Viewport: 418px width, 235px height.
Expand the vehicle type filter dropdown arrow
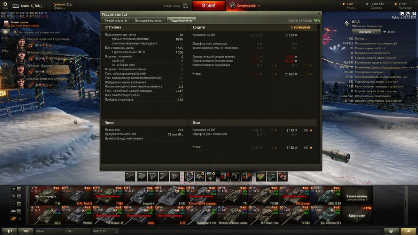(x=19, y=196)
